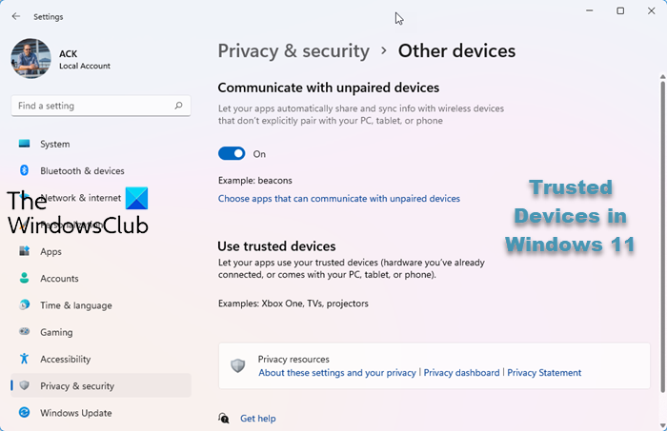Image resolution: width=667 pixels, height=431 pixels.
Task: Click the System monitor icon in sidebar
Action: (x=24, y=144)
